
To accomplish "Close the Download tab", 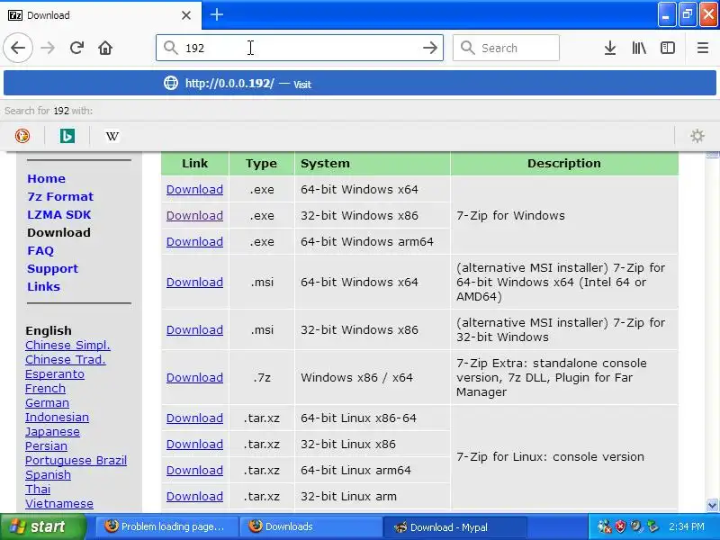I will point(186,15).
